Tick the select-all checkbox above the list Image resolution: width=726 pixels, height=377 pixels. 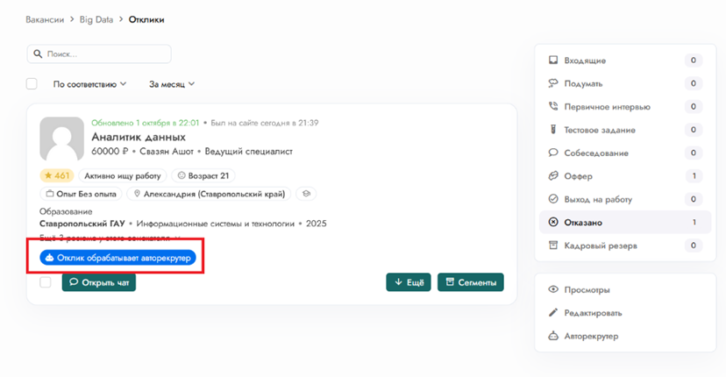[32, 84]
